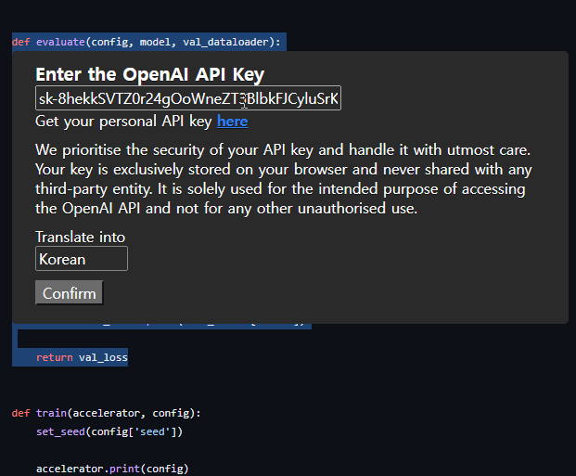This screenshot has width=576, height=476.
Task: Click the OpenAI API key input field
Action: tap(188, 98)
